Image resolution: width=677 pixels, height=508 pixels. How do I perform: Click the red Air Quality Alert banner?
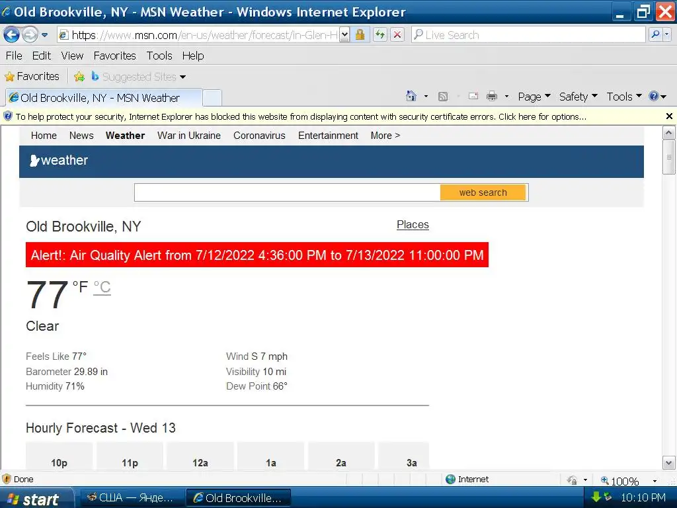(257, 255)
